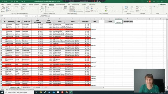Screen dimensions: 168x94
Task: Switch to the Разметка страницы tab
Action: tap(34, 4)
